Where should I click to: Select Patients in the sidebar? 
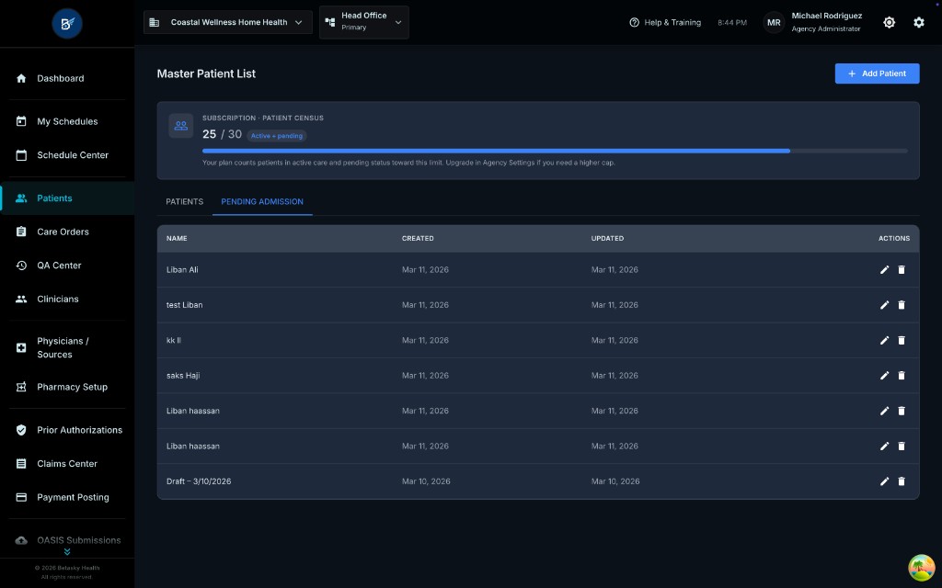click(x=67, y=198)
